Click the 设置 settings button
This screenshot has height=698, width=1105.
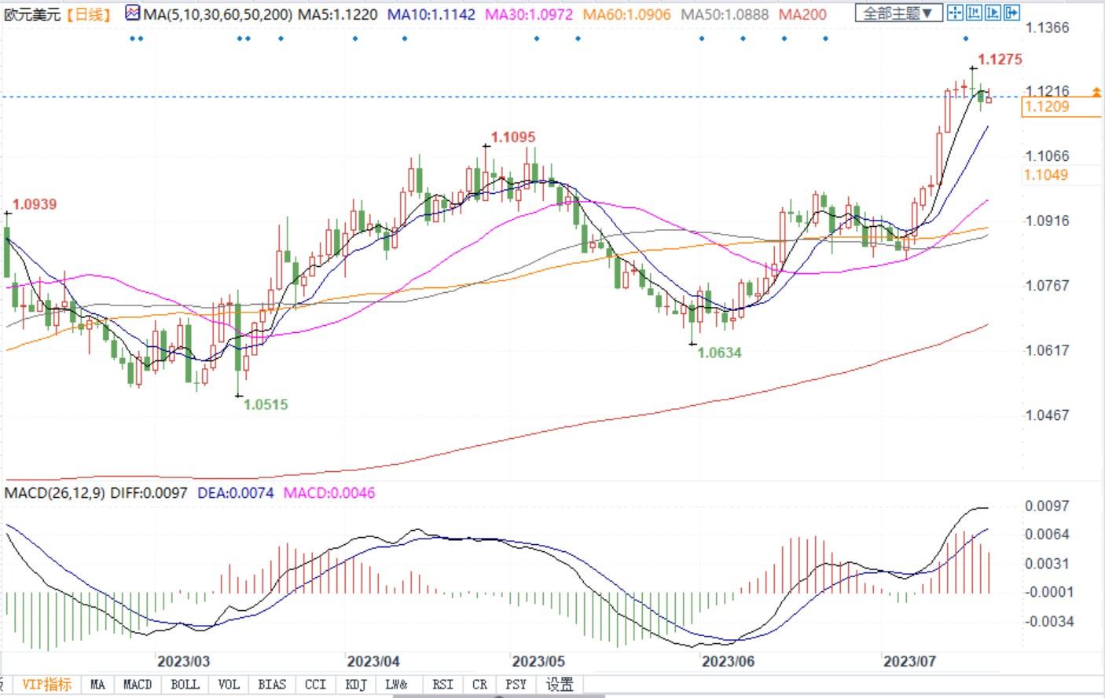[560, 685]
